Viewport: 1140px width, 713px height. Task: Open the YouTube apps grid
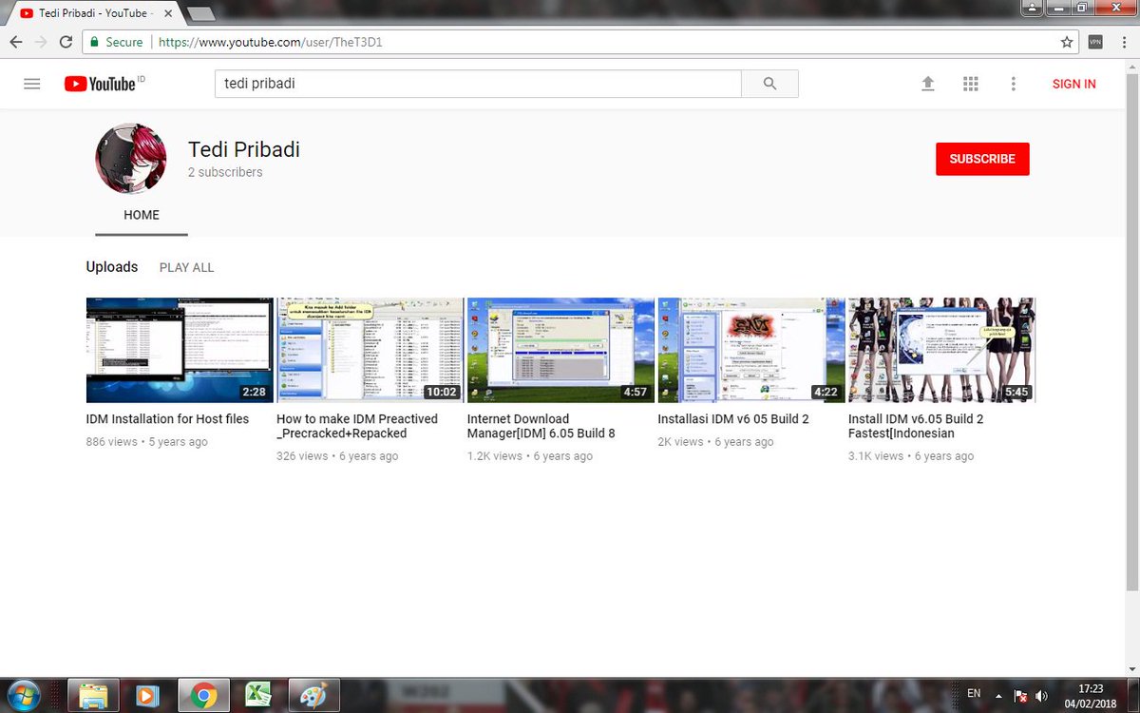pos(970,84)
